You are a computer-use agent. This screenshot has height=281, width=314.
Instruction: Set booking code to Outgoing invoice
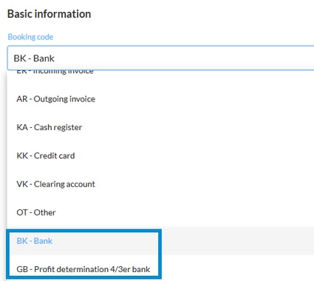coord(160,99)
